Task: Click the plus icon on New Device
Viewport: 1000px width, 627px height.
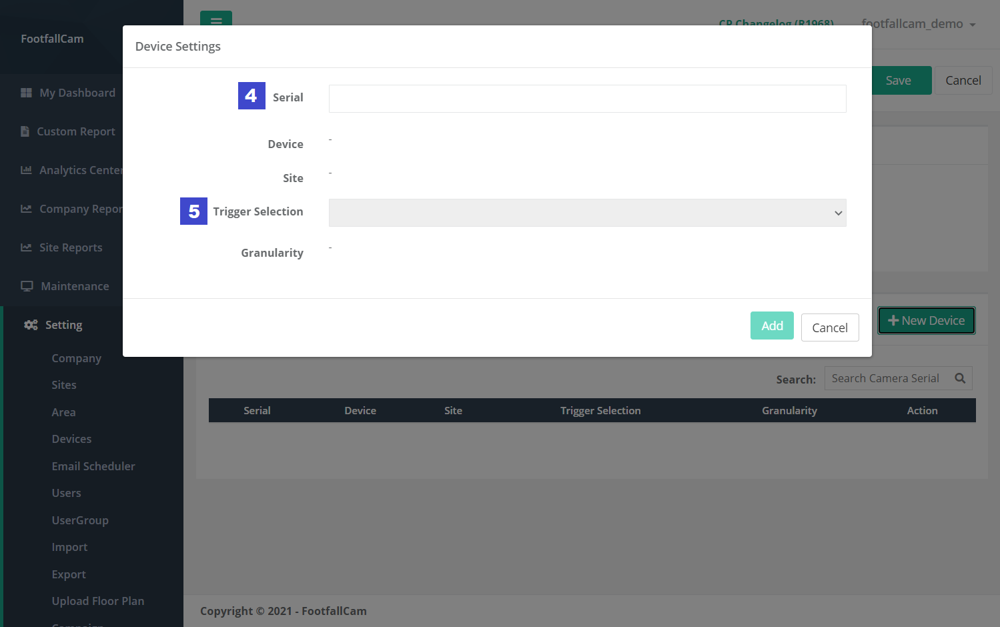Action: 893,321
